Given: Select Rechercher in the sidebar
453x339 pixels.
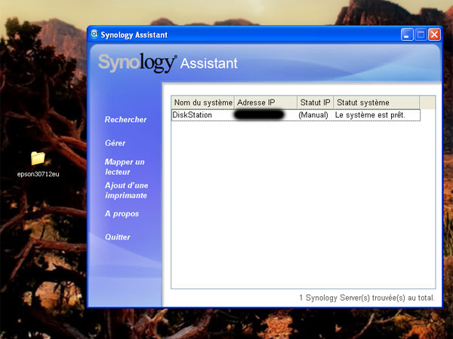Looking at the screenshot, I should (125, 120).
